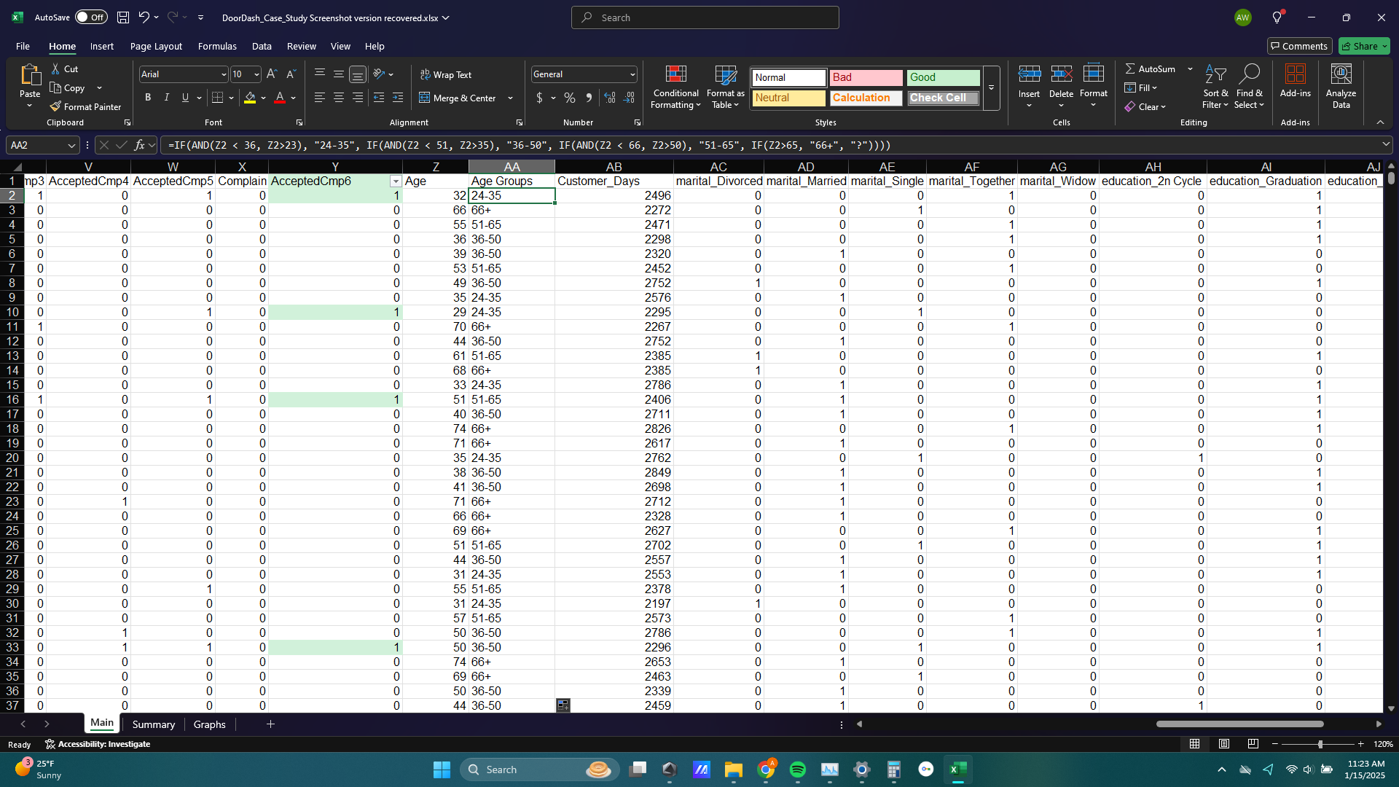This screenshot has height=787, width=1399.
Task: Click the Format Painter brush icon
Action: tap(55, 106)
